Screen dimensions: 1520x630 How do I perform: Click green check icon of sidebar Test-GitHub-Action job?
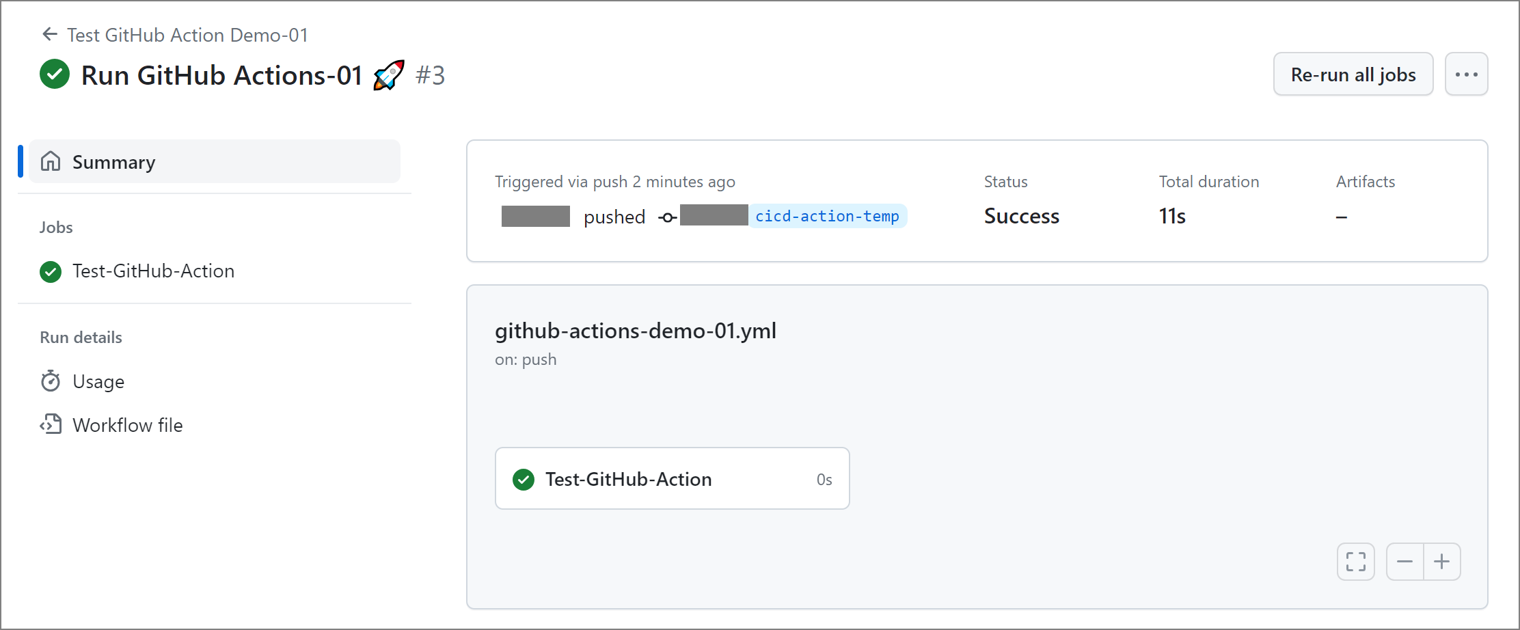pyautogui.click(x=51, y=271)
